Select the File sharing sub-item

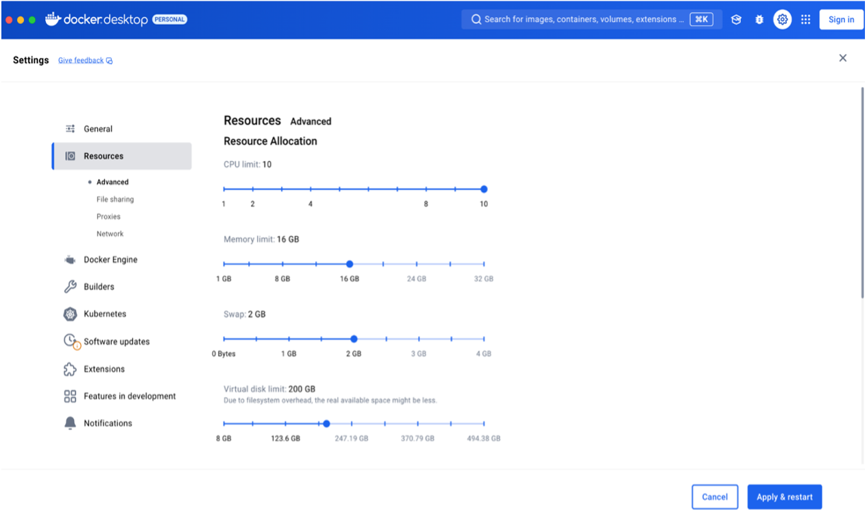pyautogui.click(x=115, y=200)
